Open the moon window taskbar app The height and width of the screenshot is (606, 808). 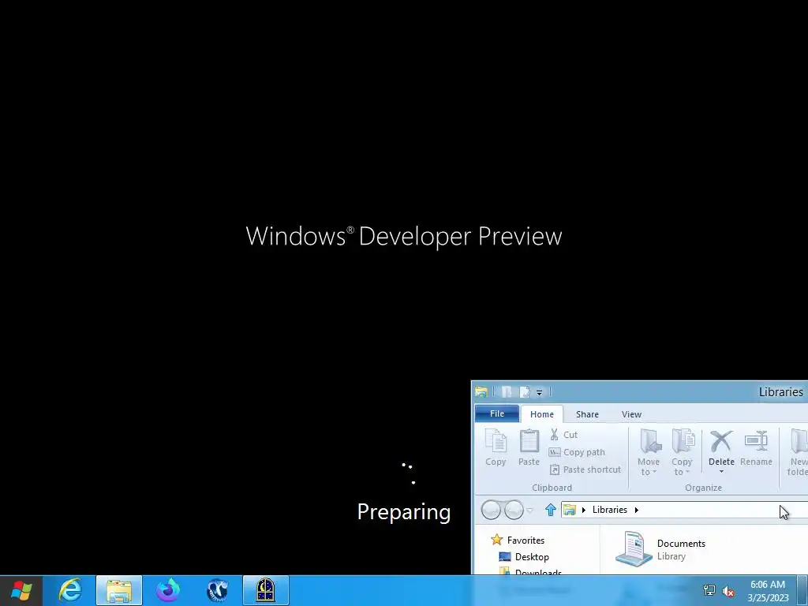click(x=266, y=590)
